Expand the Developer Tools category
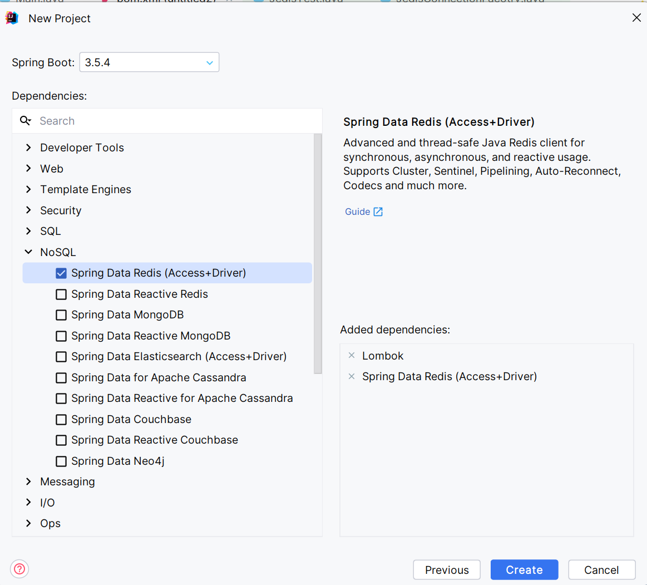647x585 pixels. 28,148
